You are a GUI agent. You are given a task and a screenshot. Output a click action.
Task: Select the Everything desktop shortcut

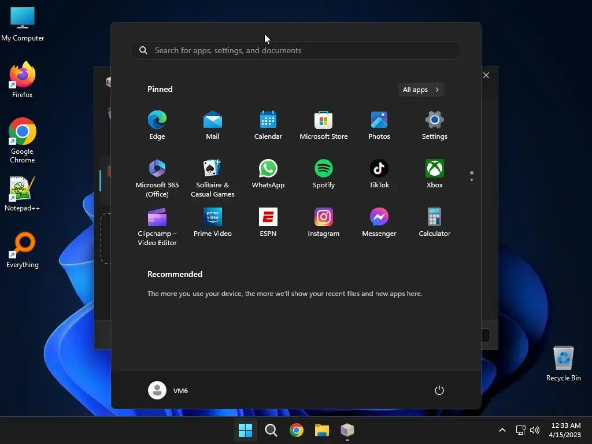click(23, 250)
